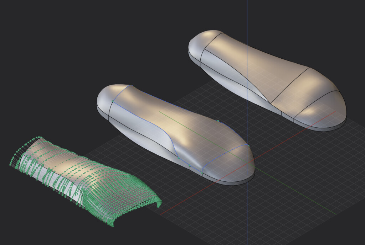Select green vertex at toe cap arc's bottom end

tap(202, 173)
